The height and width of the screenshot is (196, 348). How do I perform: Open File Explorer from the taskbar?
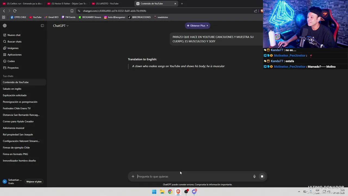pyautogui.click(x=162, y=192)
